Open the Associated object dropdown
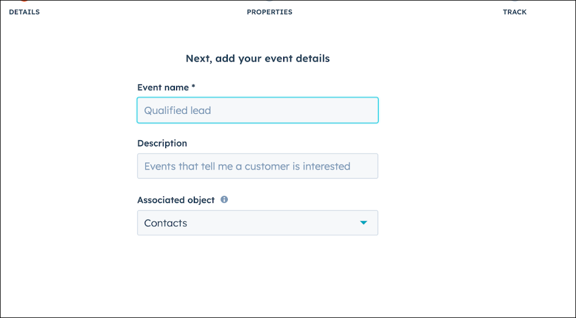Viewport: 576px width, 318px height. pos(258,223)
